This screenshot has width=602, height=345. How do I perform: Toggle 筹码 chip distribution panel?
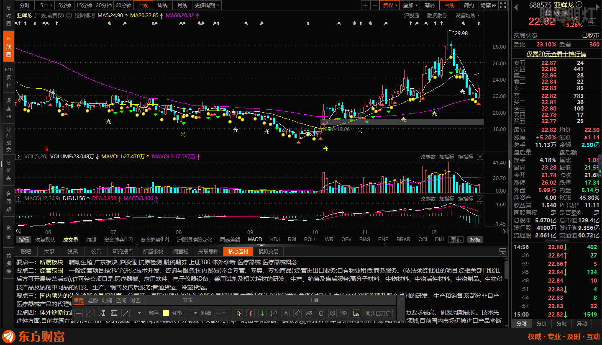click(430, 5)
